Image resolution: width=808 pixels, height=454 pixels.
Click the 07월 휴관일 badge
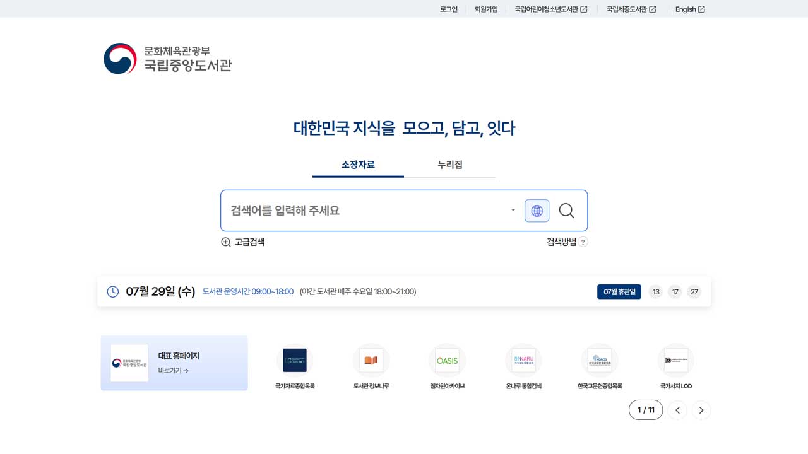click(x=619, y=291)
